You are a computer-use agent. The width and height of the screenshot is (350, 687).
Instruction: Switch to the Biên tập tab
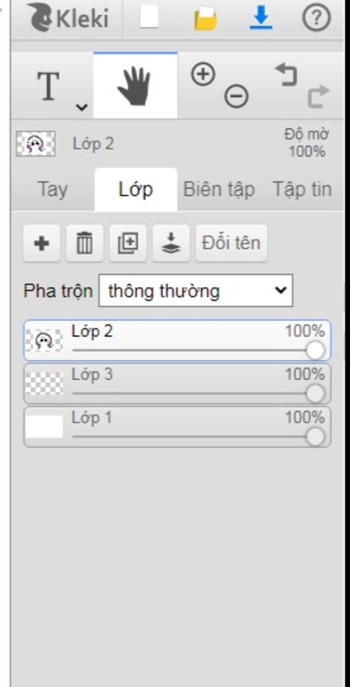(219, 189)
